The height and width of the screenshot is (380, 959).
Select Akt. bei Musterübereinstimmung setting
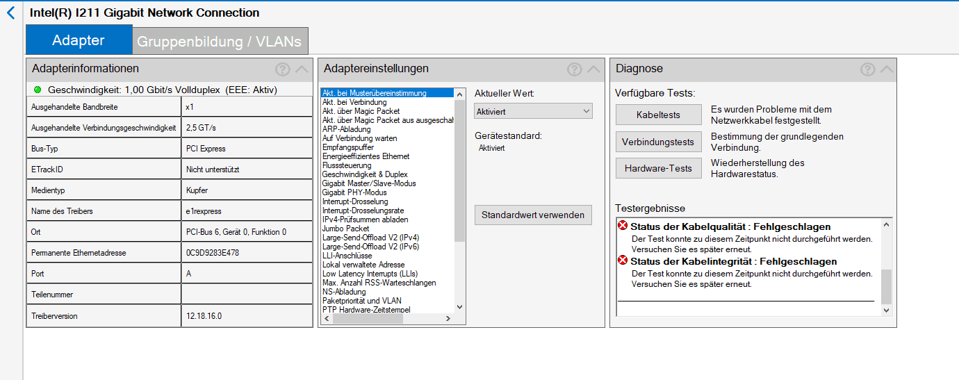point(387,93)
